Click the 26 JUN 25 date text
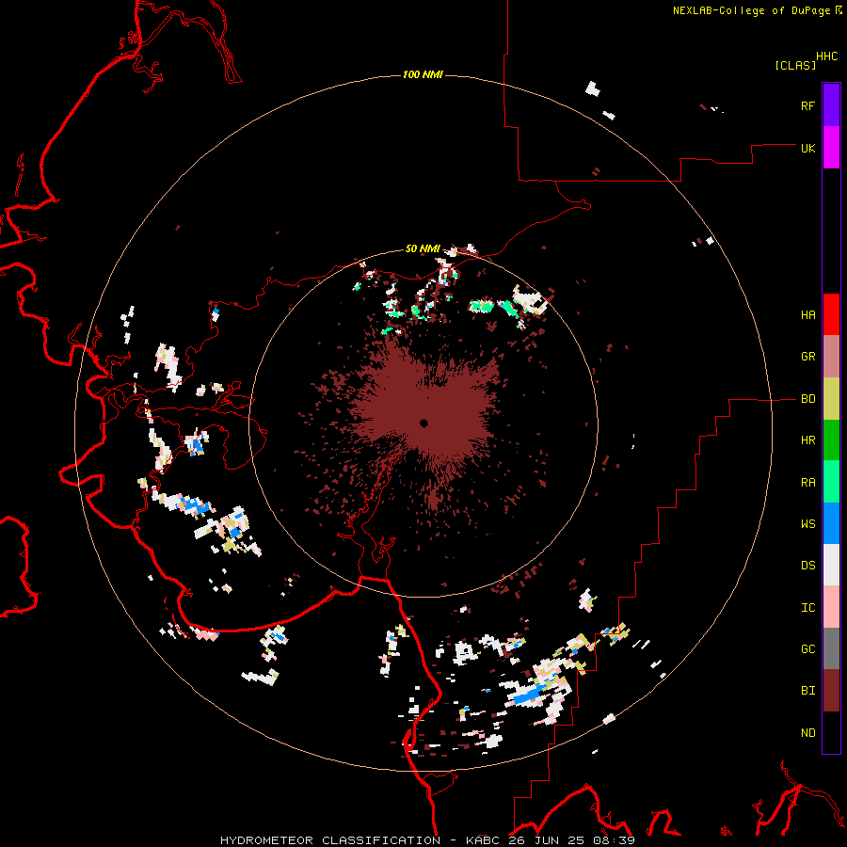The width and height of the screenshot is (847, 847). pos(545,840)
